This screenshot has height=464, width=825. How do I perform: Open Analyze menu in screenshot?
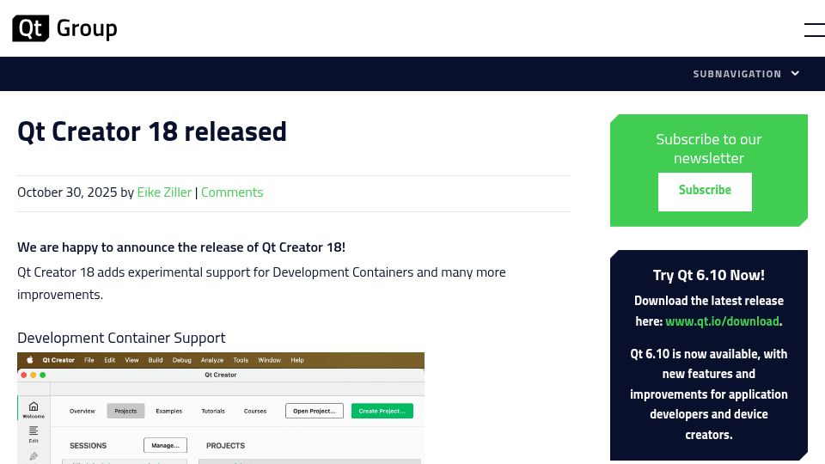click(212, 360)
